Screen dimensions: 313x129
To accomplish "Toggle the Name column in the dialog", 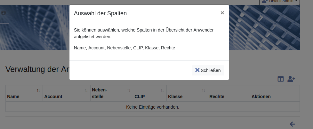I will pyautogui.click(x=80, y=48).
